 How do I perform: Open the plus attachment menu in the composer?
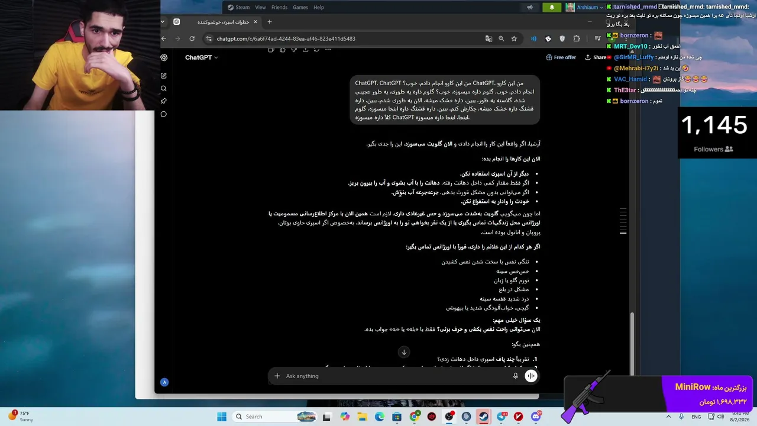277,376
